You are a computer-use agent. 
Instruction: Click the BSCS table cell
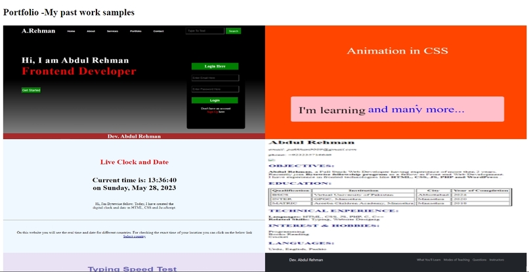(x=291, y=195)
